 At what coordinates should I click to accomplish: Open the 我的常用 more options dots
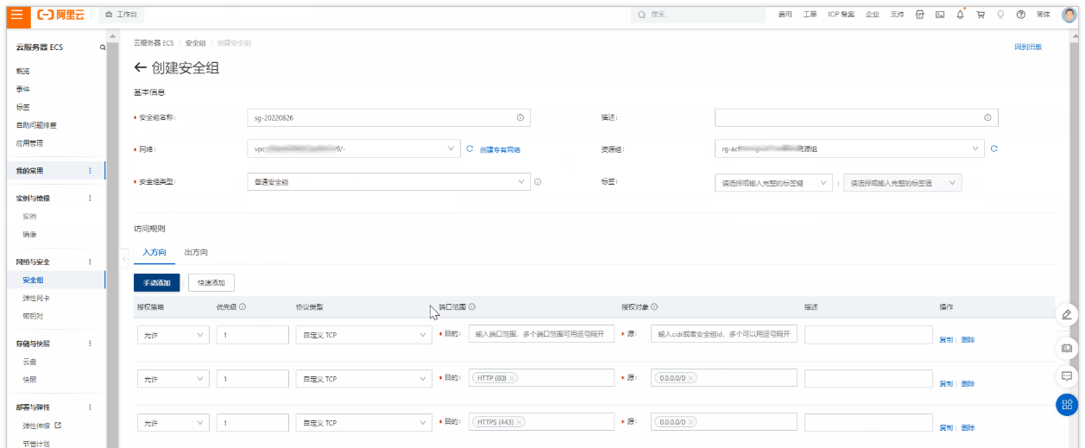91,171
